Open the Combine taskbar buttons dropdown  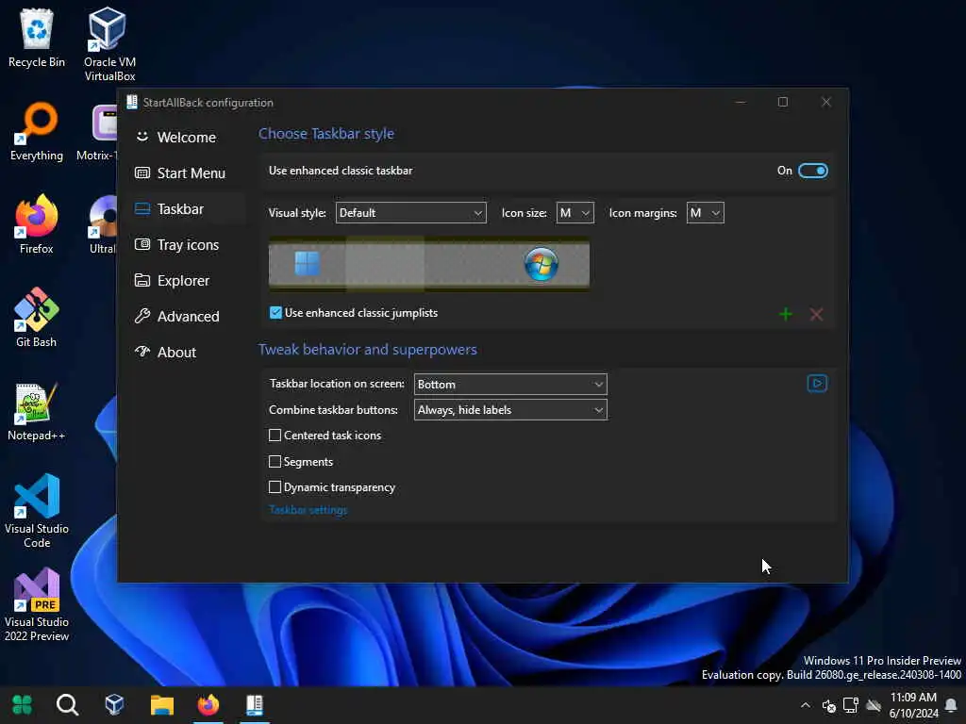510,410
